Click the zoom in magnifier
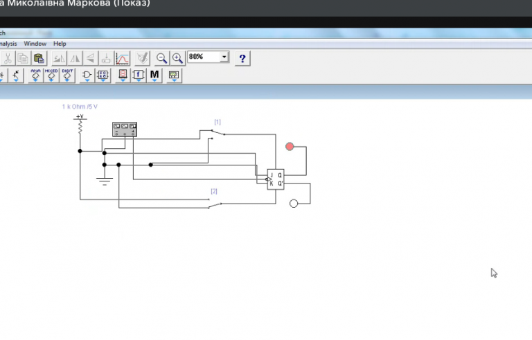This screenshot has width=532, height=340. pos(177,58)
